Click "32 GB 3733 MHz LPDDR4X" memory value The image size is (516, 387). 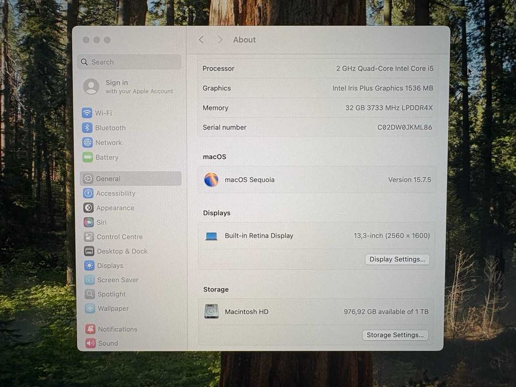(389, 108)
